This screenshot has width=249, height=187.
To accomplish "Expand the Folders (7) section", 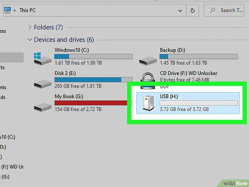I will pyautogui.click(x=30, y=27).
